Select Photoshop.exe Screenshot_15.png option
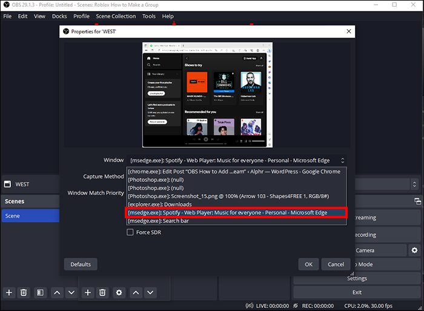 coord(236,196)
